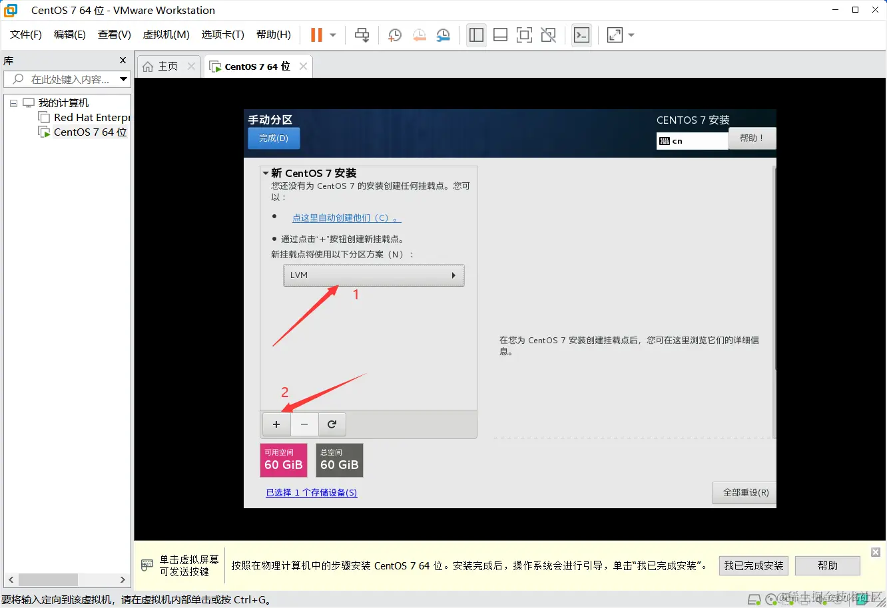
Task: Open the 编辑(E) menu
Action: click(x=70, y=35)
